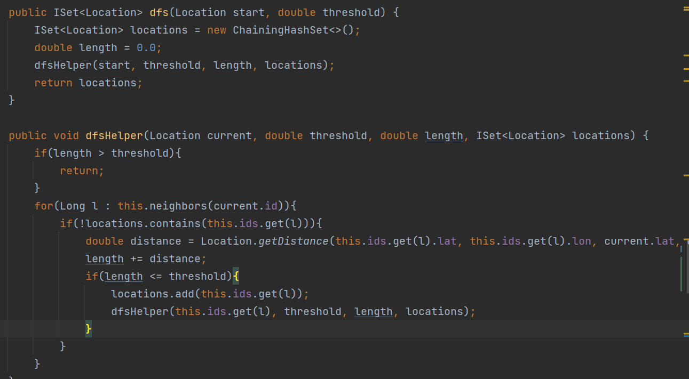
Task: Click the 'length > threshold' condition
Action: pos(110,153)
